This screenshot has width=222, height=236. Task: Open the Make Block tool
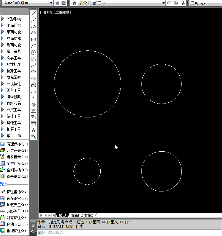click(33, 91)
